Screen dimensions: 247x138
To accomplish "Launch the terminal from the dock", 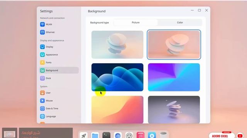I will click(x=107, y=135).
